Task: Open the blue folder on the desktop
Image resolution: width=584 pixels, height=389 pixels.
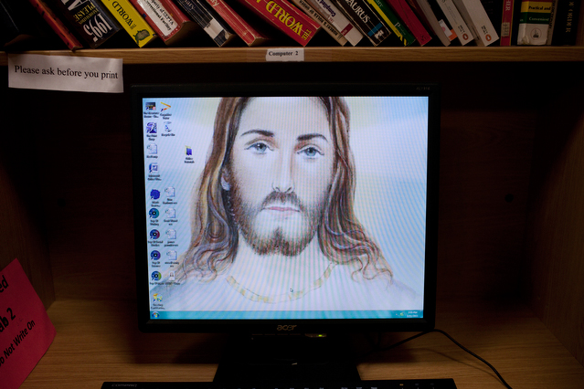Action: (x=188, y=152)
